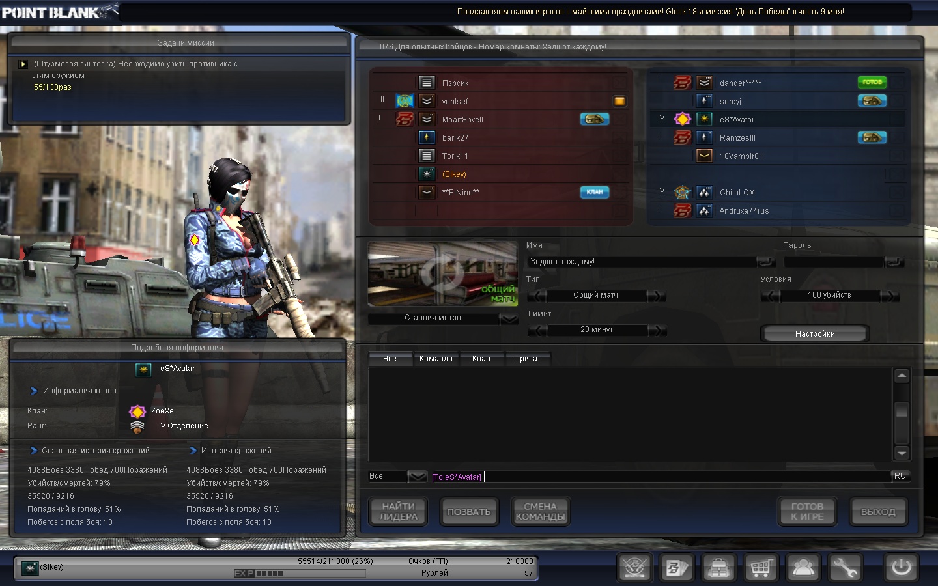This screenshot has height=586, width=938.
Task: Expand the История сражений section arrow
Action: tap(193, 451)
